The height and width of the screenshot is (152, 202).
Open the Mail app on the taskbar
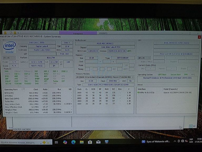click(98, 142)
